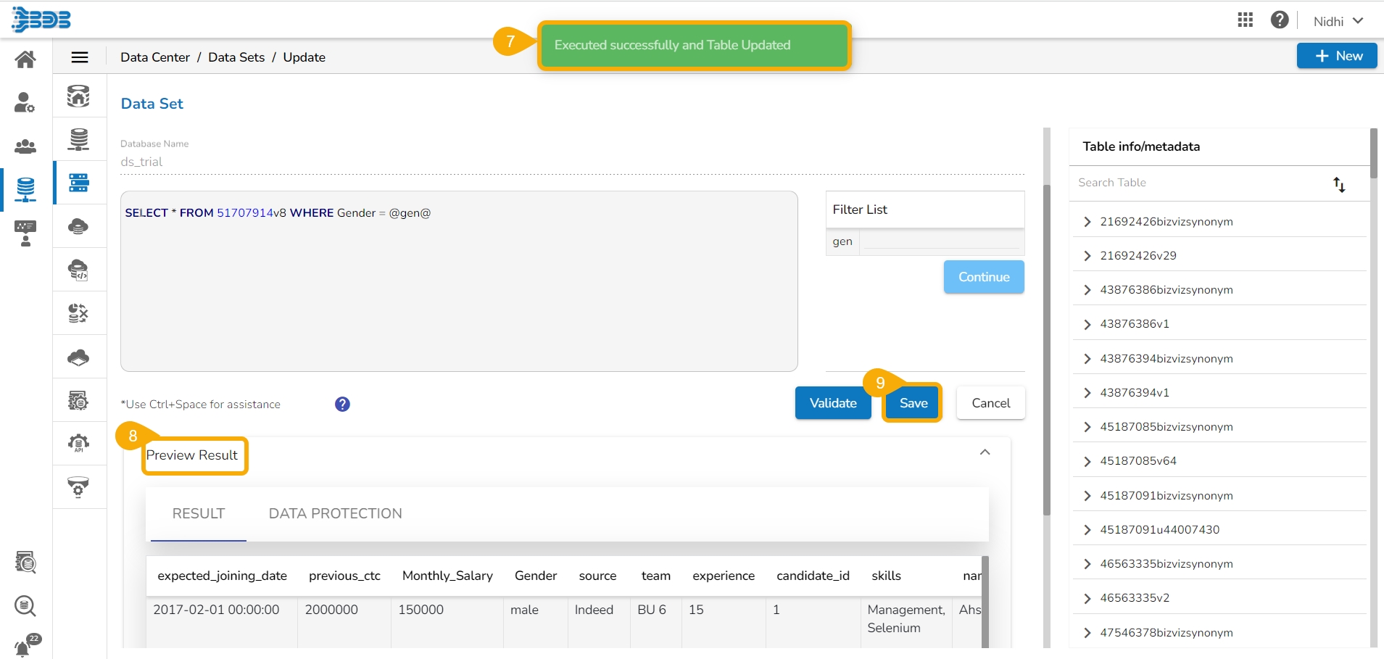Select the RESULT tab

click(x=198, y=513)
